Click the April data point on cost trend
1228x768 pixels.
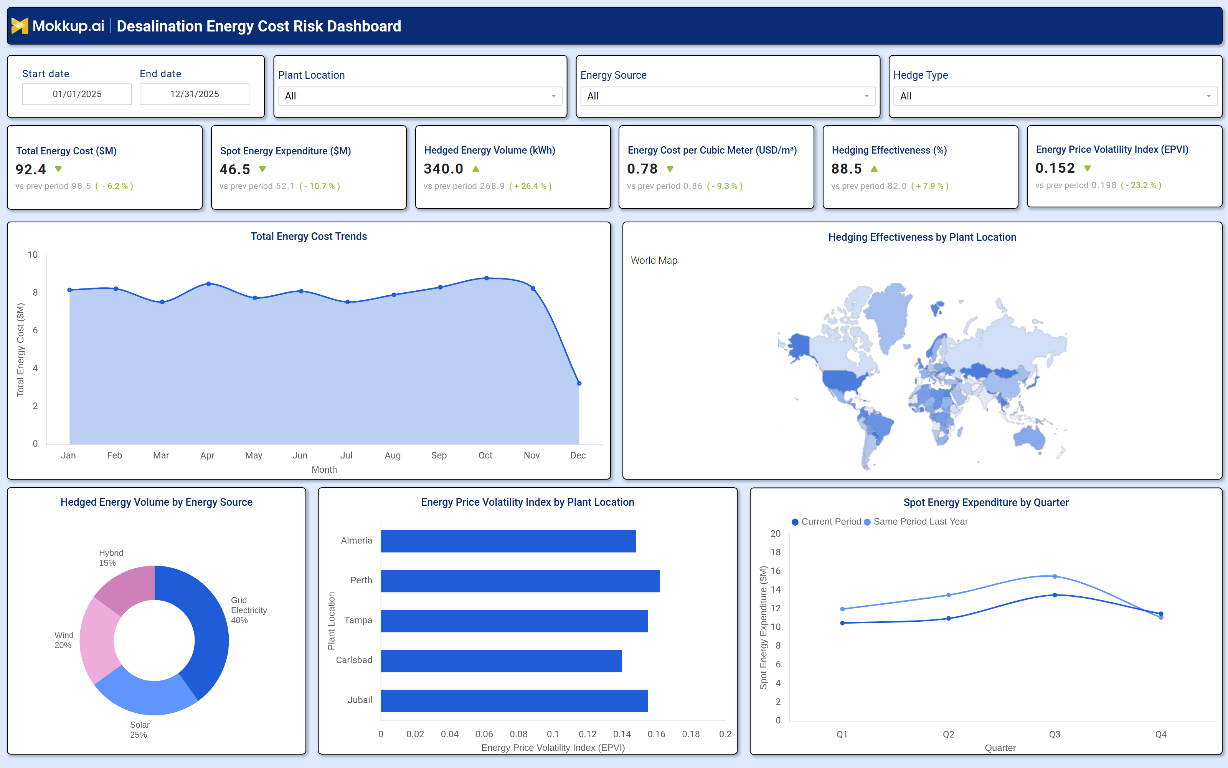[x=208, y=284]
